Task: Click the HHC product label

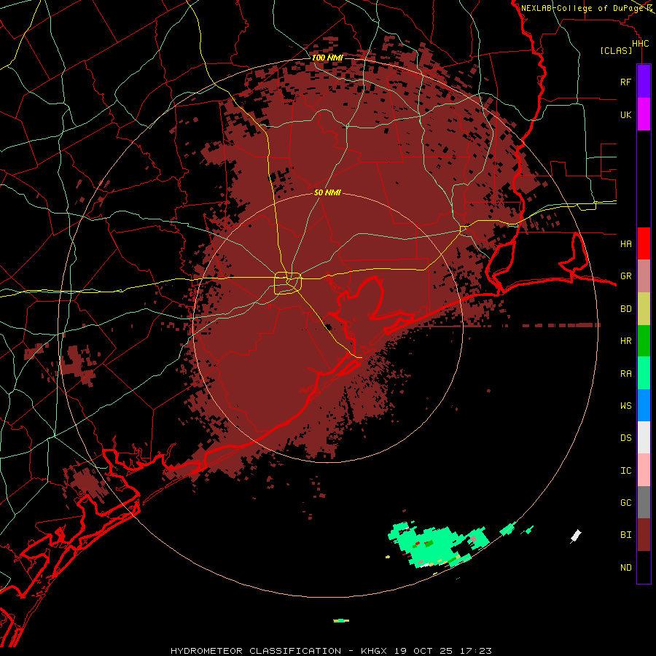Action: [640, 44]
